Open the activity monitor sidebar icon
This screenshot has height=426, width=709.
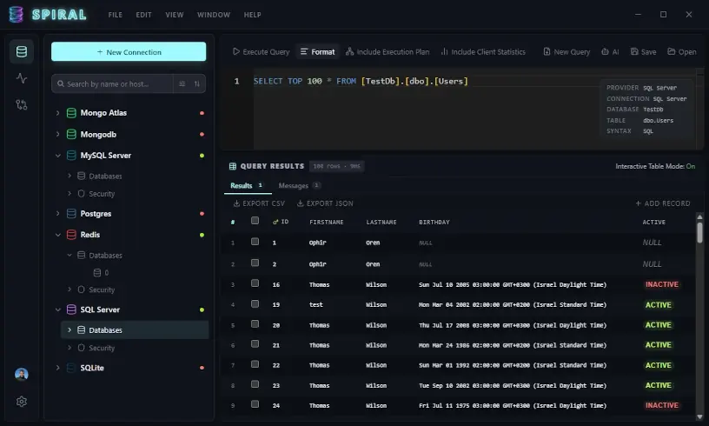pos(21,78)
